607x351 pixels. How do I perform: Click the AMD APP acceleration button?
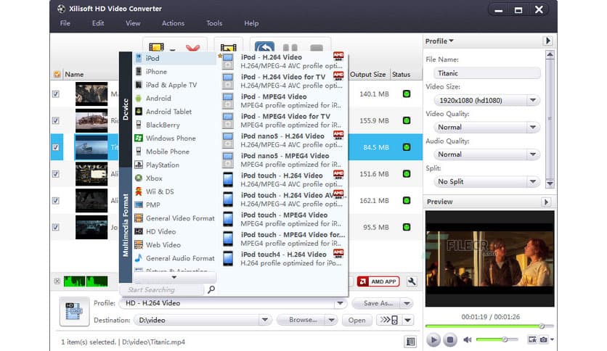[x=378, y=281]
